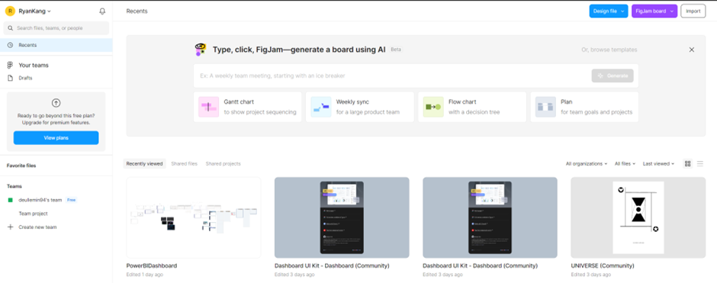
Task: Expand the Design file dropdown arrow
Action: click(623, 11)
